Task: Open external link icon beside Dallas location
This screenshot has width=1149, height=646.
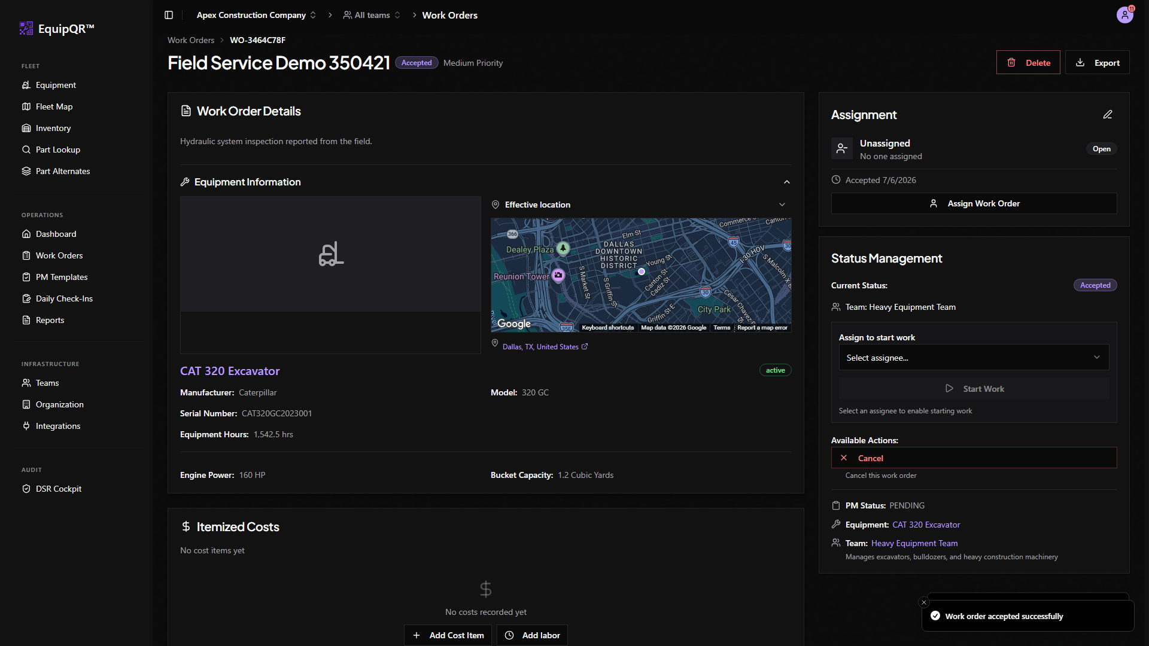Action: point(585,346)
